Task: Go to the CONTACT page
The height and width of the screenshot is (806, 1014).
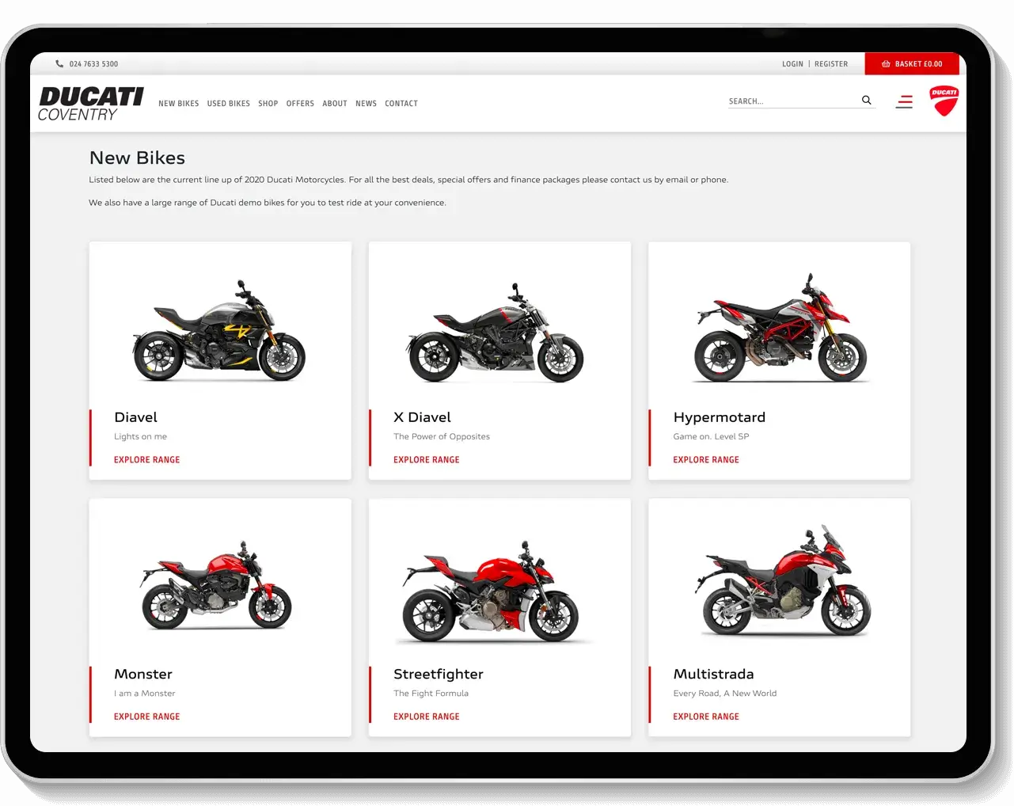Action: 401,103
